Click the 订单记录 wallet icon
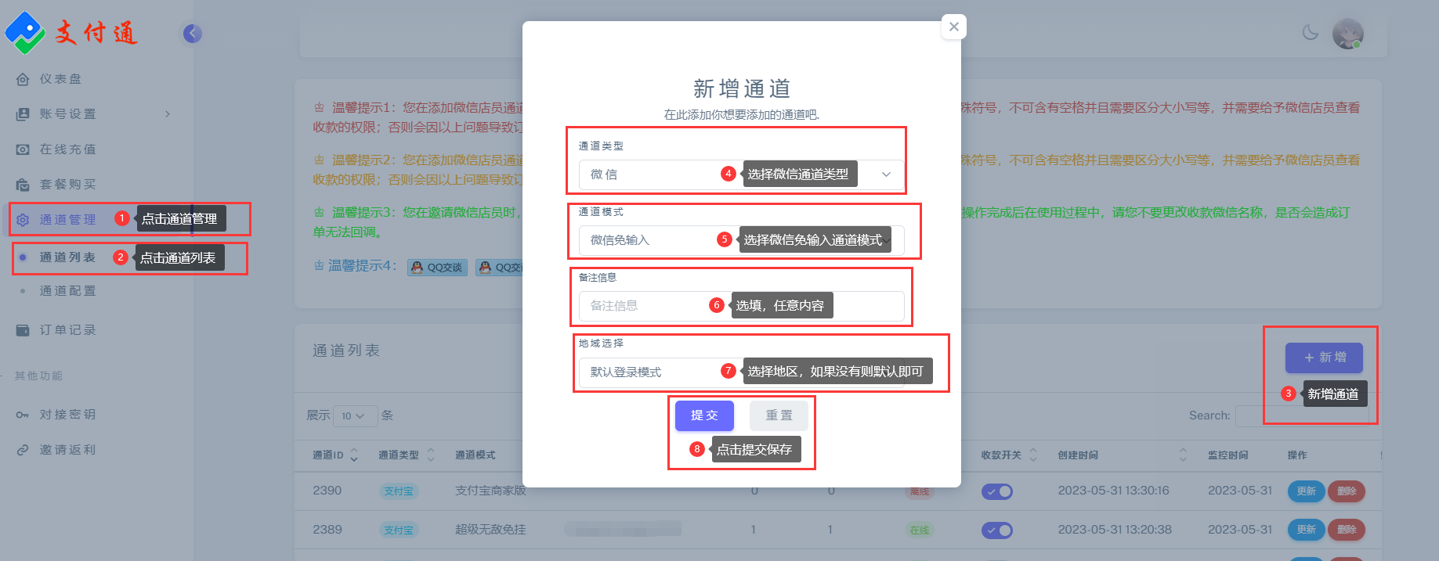This screenshot has width=1439, height=561. (x=23, y=330)
